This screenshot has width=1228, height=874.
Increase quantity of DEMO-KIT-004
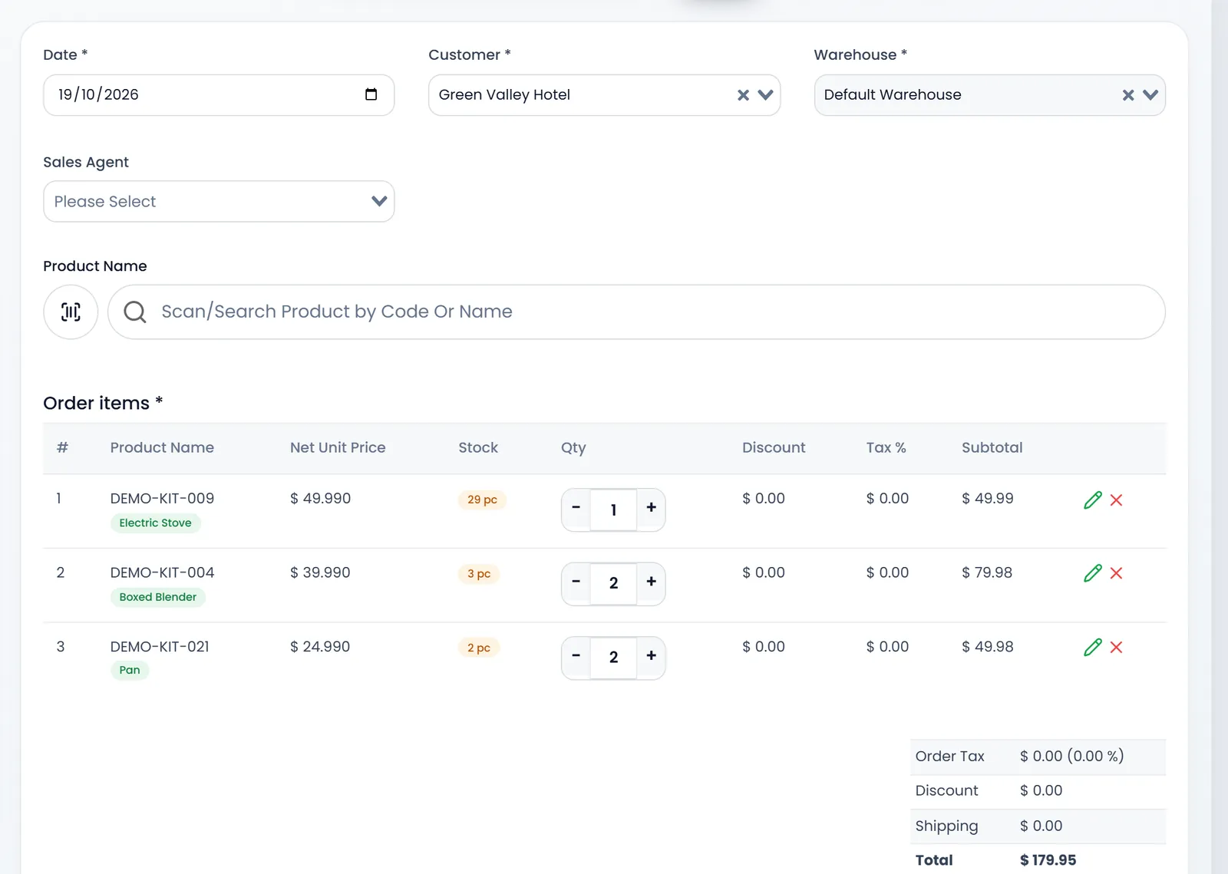[x=651, y=582]
